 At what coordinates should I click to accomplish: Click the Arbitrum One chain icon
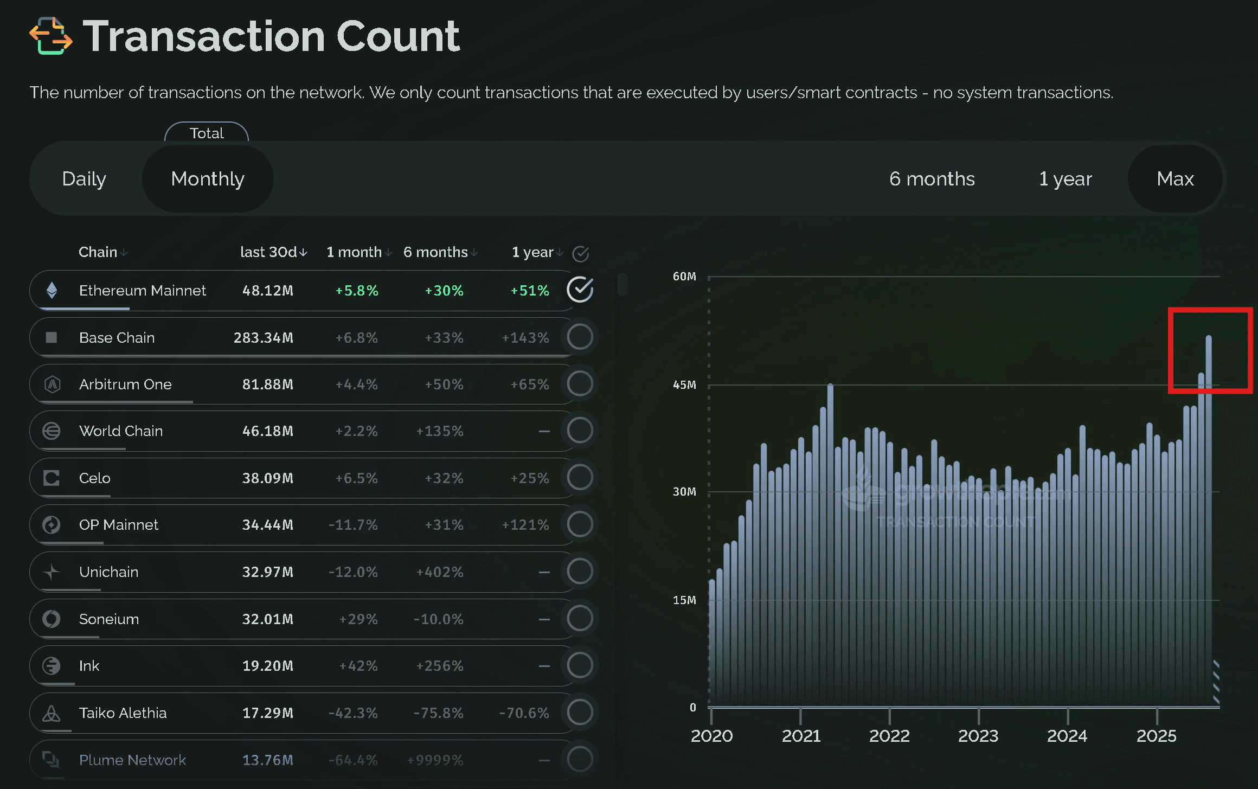click(52, 384)
